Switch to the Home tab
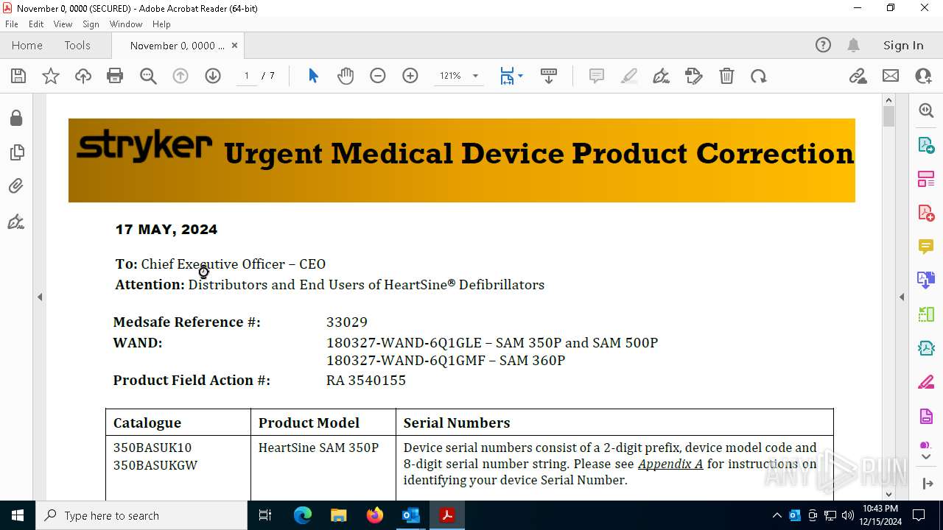The image size is (943, 530). click(x=27, y=45)
